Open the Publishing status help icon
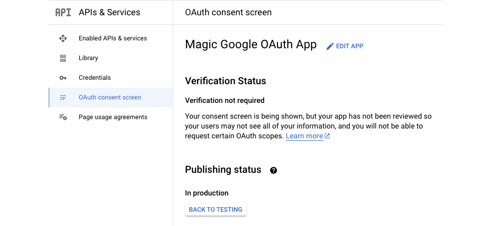 pyautogui.click(x=274, y=170)
